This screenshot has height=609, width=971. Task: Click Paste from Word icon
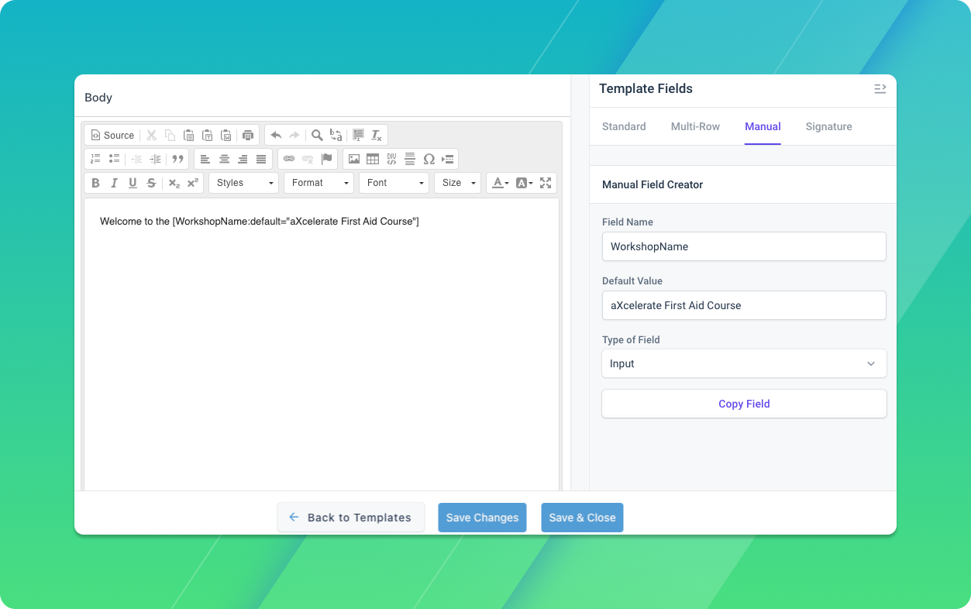pyautogui.click(x=226, y=135)
